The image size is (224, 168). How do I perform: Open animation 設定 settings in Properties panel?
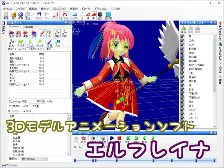34,34
